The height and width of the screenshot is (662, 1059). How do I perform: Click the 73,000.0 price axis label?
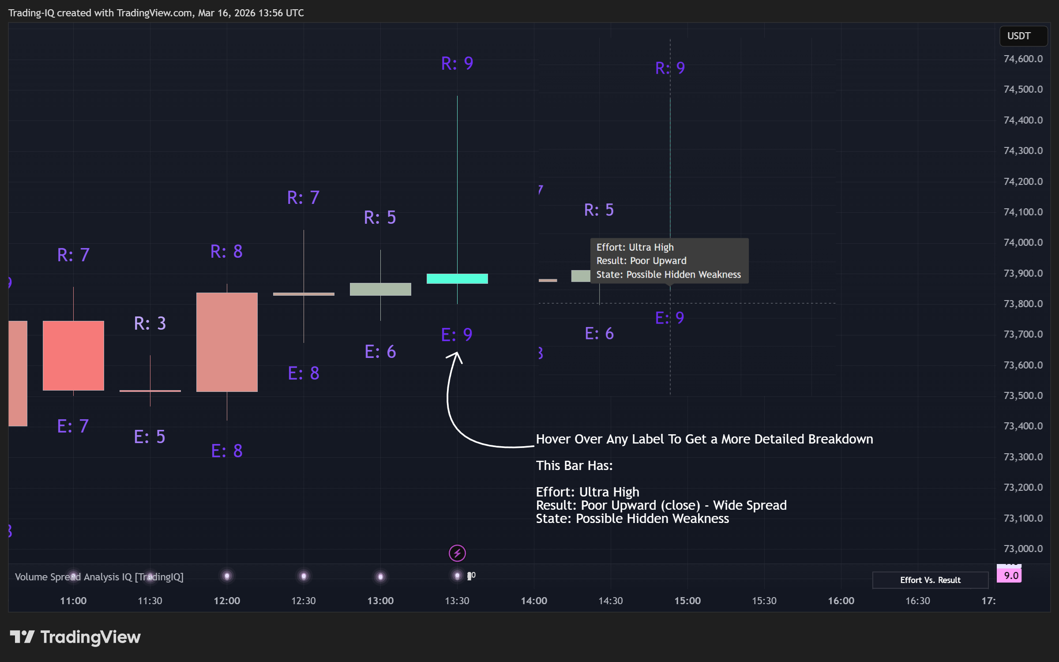(x=1023, y=549)
